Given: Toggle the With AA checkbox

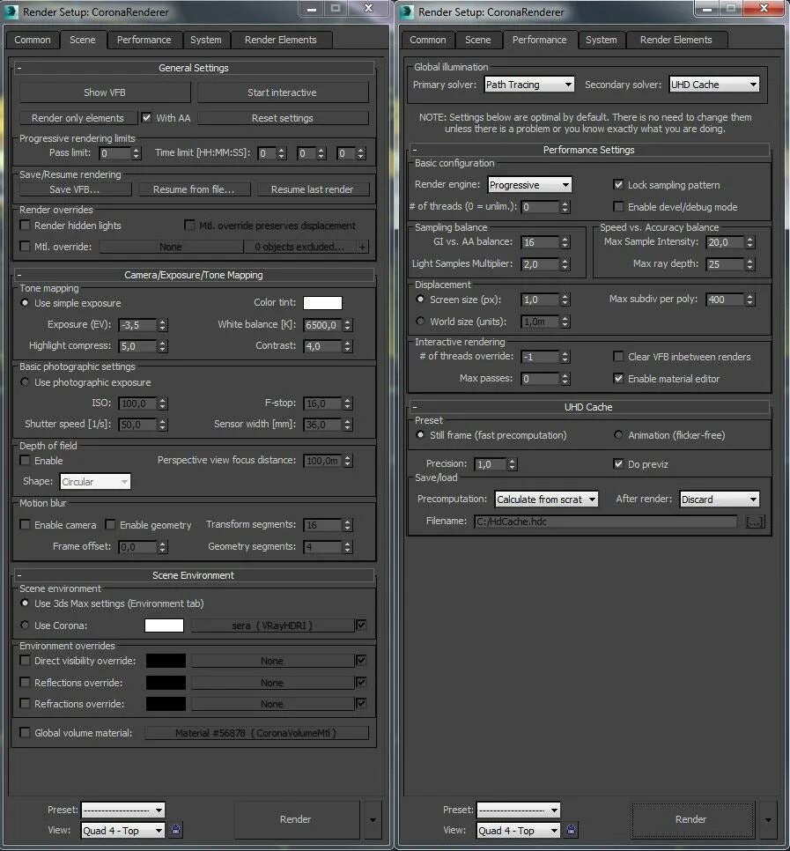Looking at the screenshot, I should pyautogui.click(x=146, y=118).
